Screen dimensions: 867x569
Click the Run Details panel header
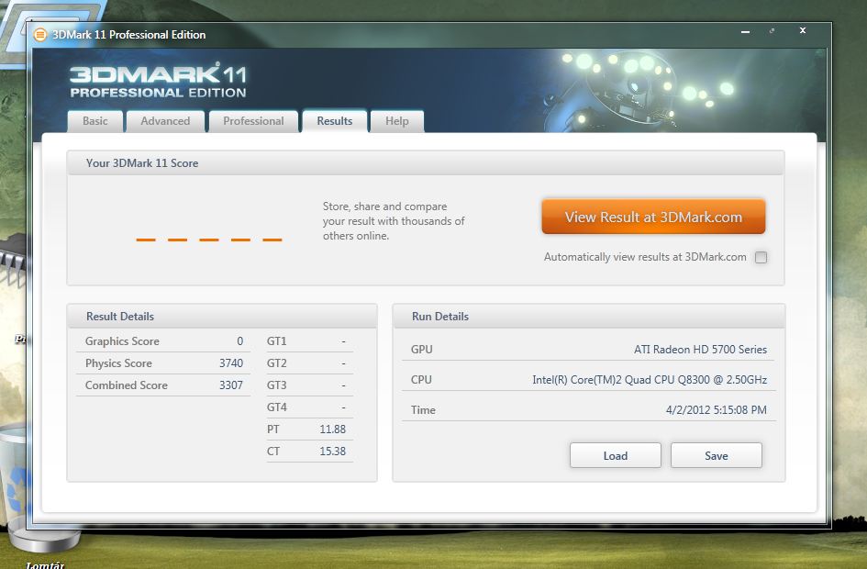coord(589,317)
